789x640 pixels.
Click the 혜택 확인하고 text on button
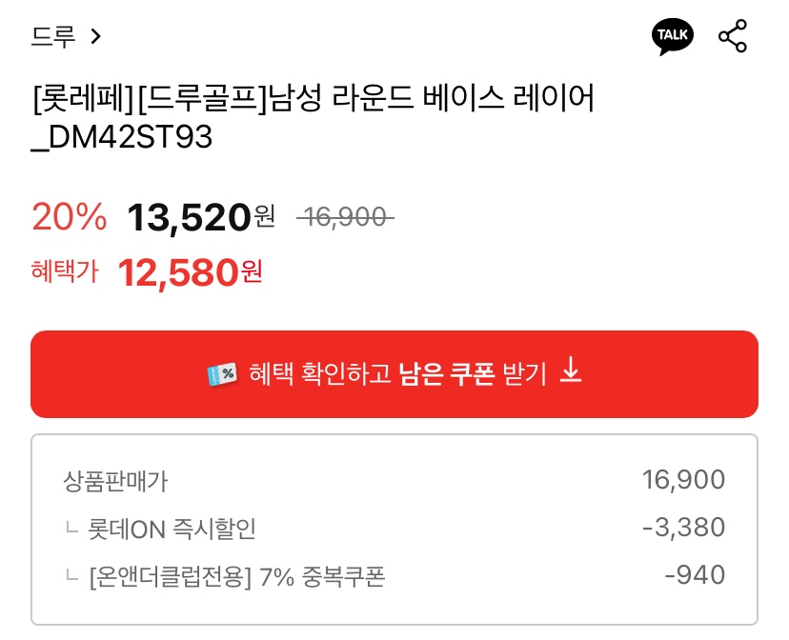(x=319, y=374)
